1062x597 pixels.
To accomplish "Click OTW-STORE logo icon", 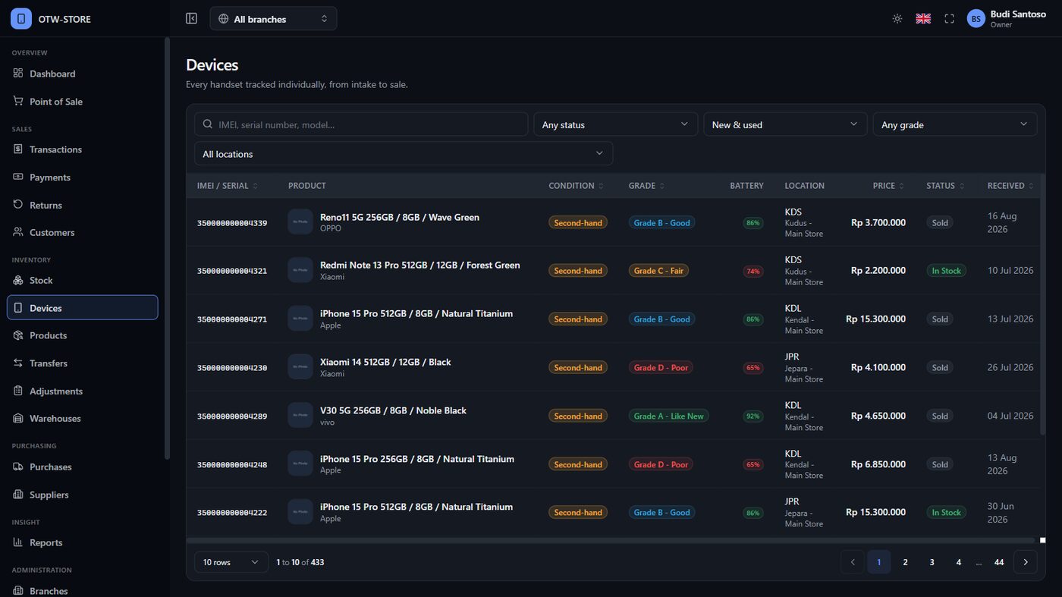I will (21, 19).
